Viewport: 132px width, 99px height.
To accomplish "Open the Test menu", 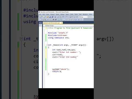I will (x=80, y=14).
